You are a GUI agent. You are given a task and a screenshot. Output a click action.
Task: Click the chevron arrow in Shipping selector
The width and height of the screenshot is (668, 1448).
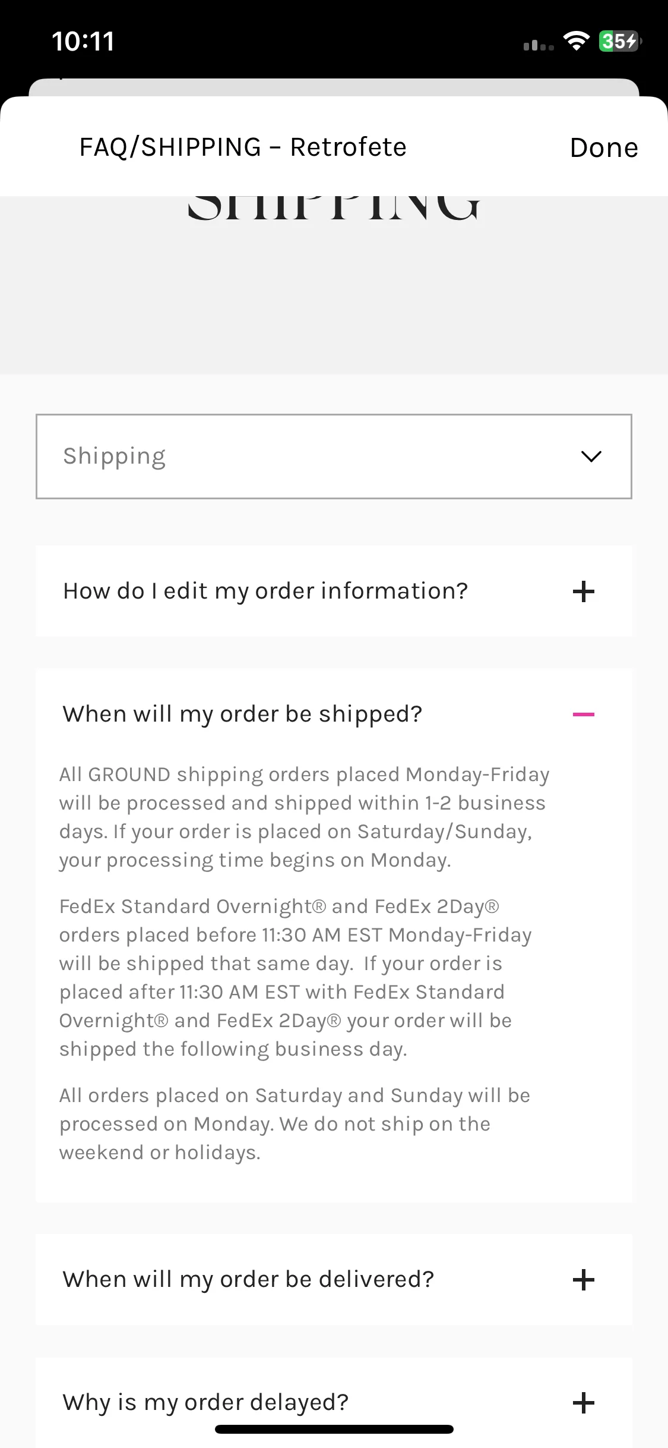pyautogui.click(x=591, y=457)
